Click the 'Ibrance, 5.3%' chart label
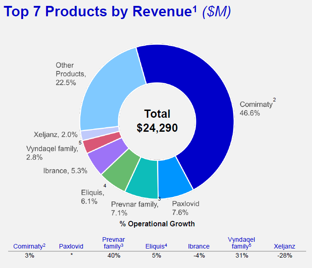 point(65,171)
